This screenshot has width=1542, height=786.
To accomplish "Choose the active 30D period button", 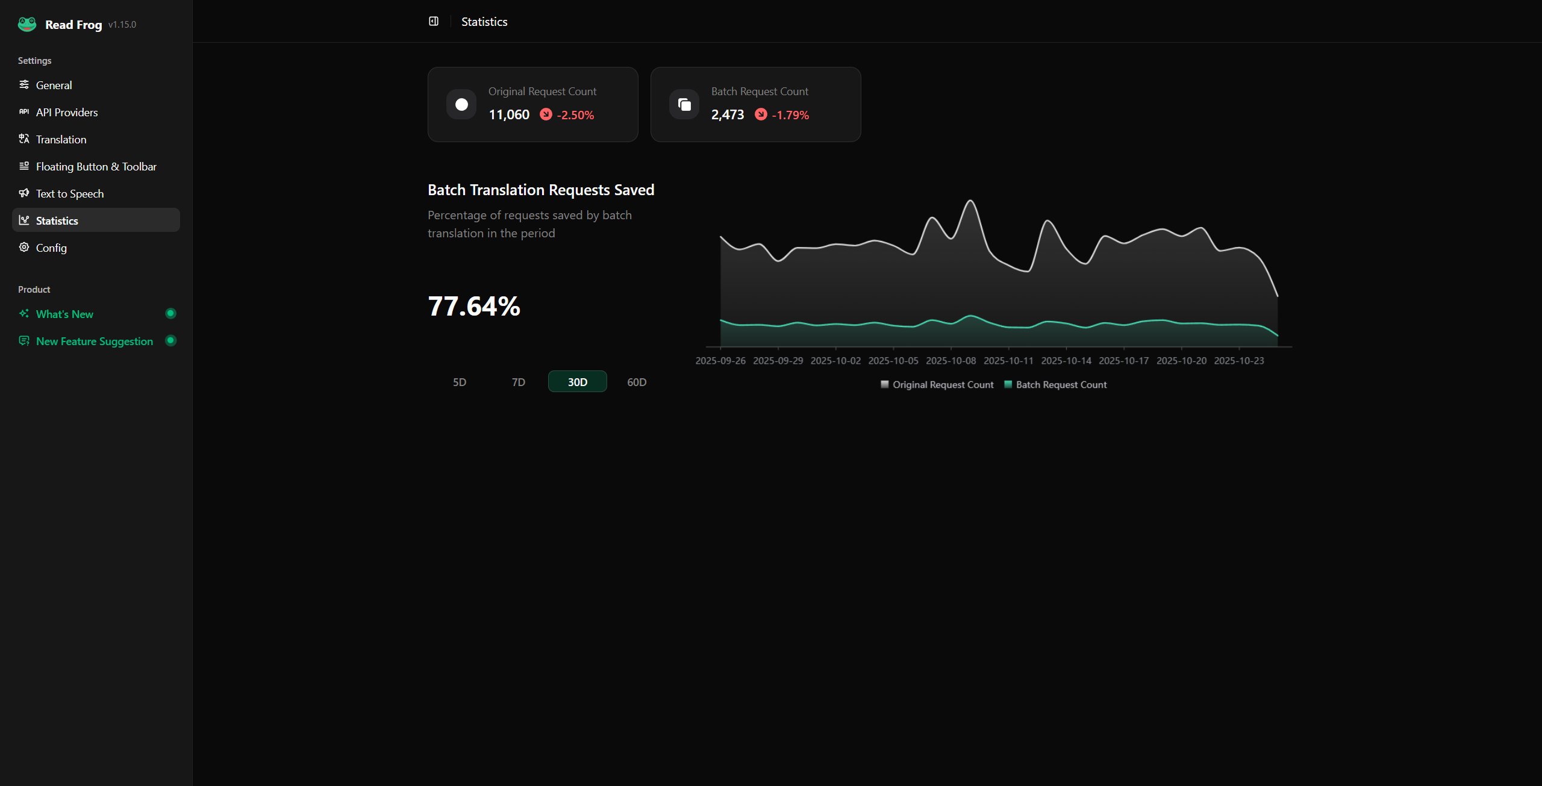I will pos(577,382).
